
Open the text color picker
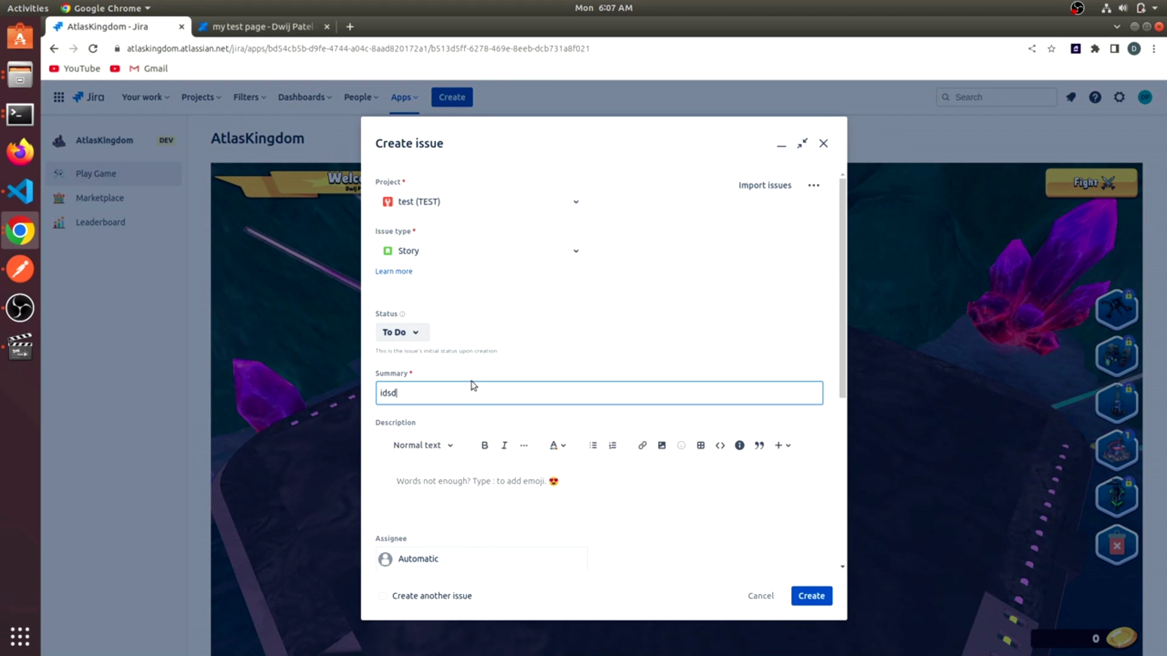point(557,445)
